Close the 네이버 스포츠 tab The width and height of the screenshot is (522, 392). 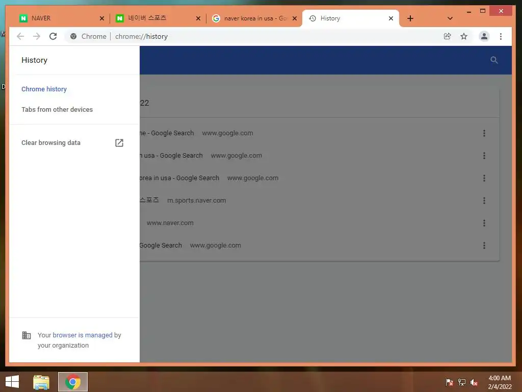point(198,18)
